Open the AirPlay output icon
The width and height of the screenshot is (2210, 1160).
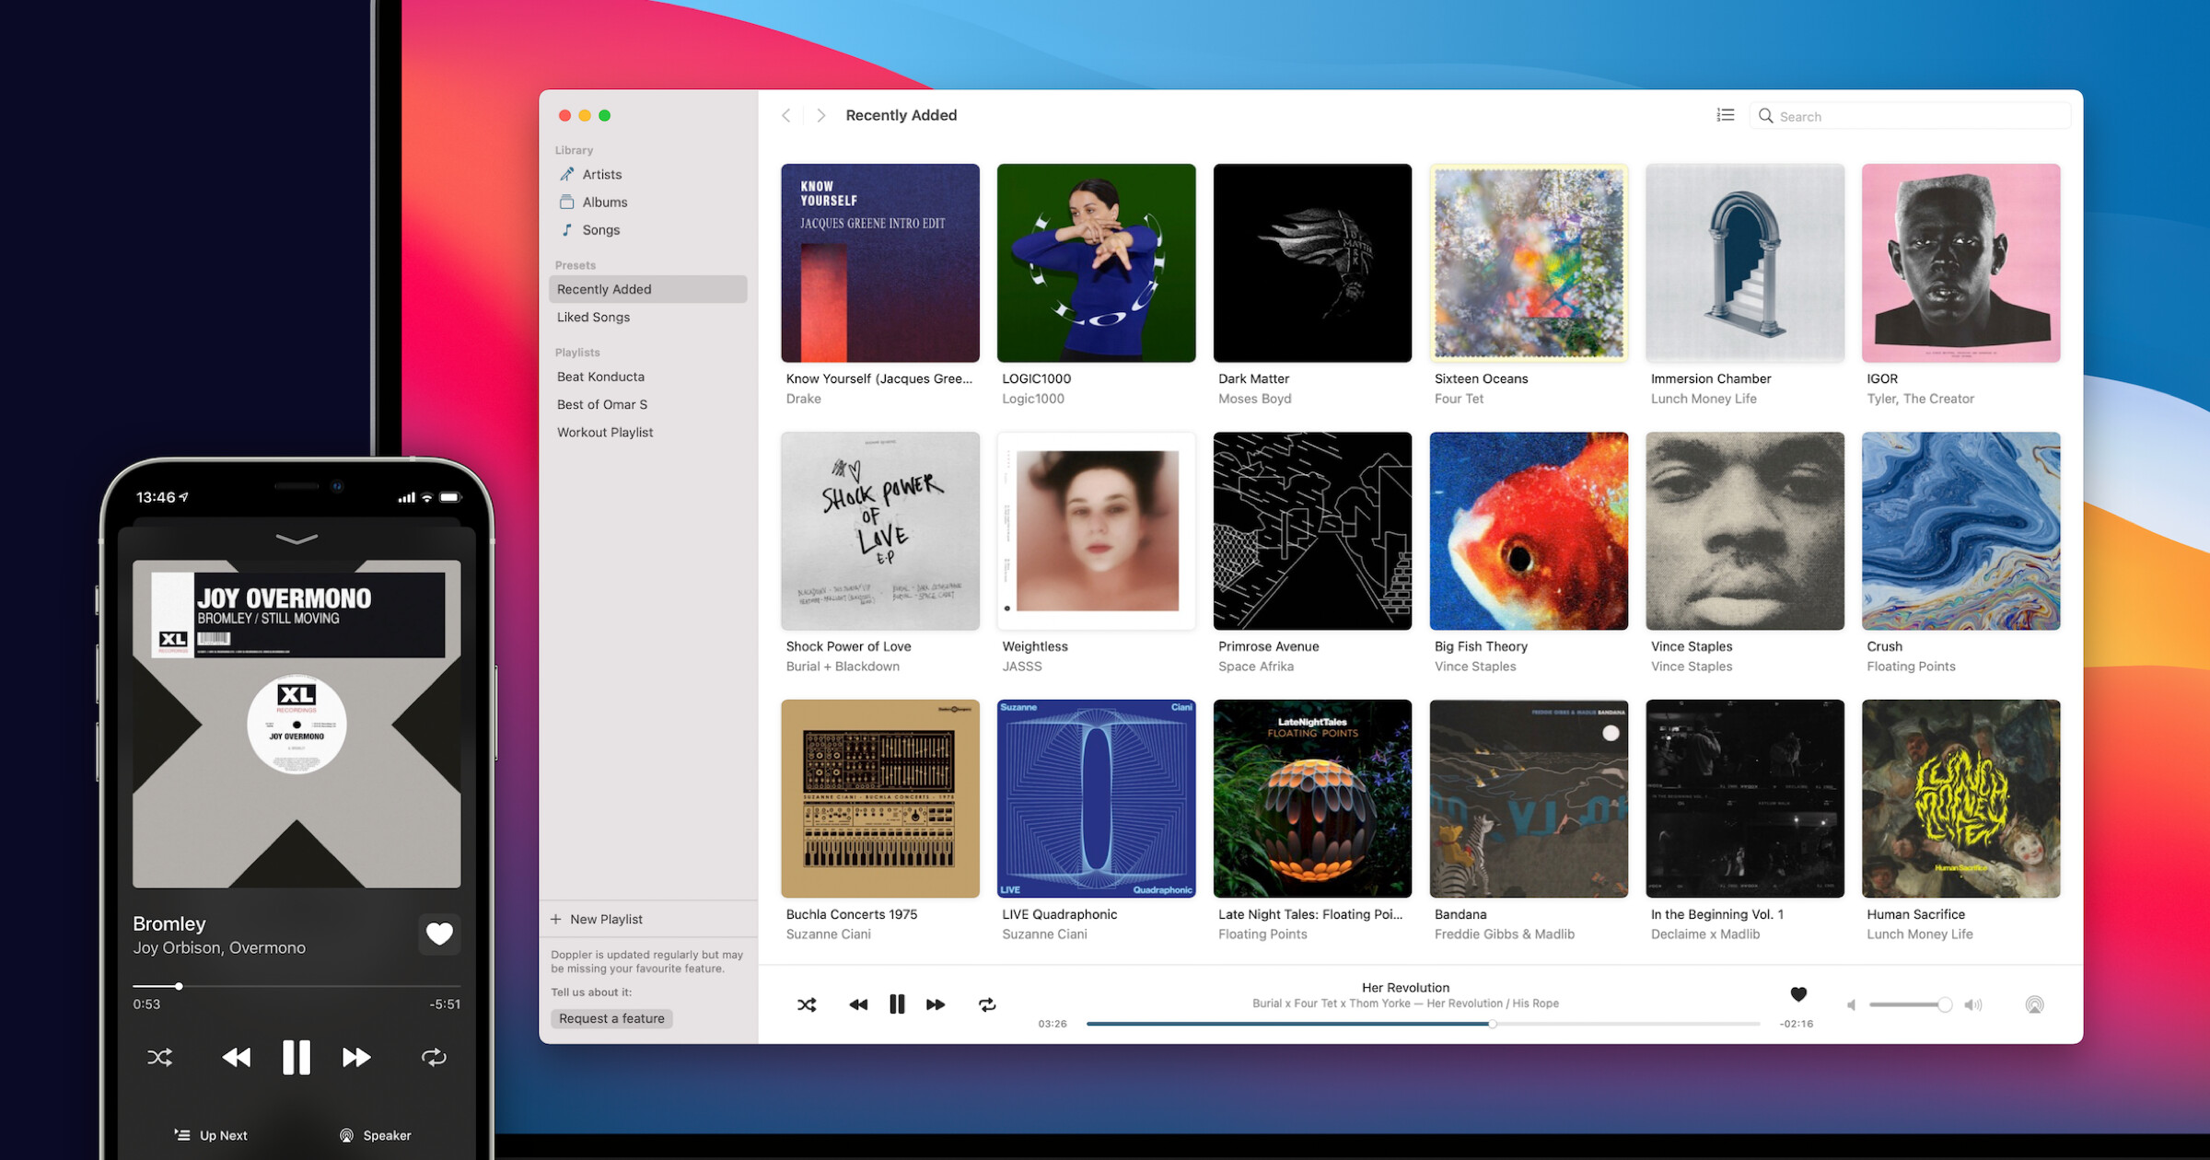click(x=2034, y=1004)
